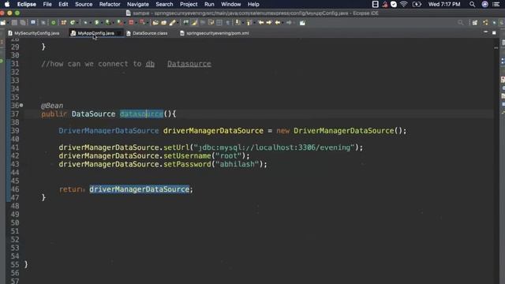Toggle Skip All Breakpoints icon
The image size is (505, 284).
click(x=43, y=23)
